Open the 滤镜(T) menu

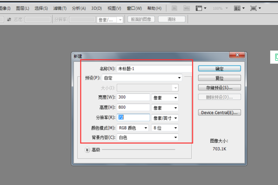(x=60, y=8)
